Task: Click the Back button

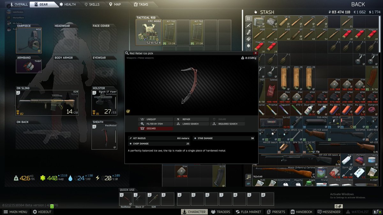Action: [x=358, y=4]
